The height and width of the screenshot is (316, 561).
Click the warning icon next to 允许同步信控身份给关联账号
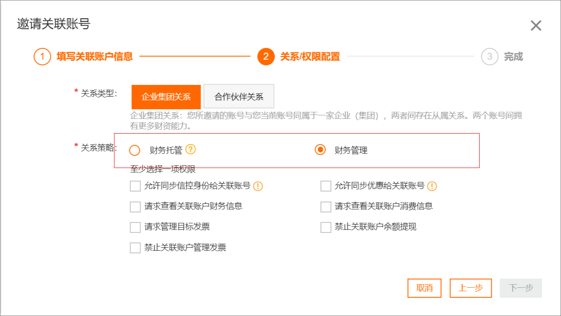tap(258, 186)
